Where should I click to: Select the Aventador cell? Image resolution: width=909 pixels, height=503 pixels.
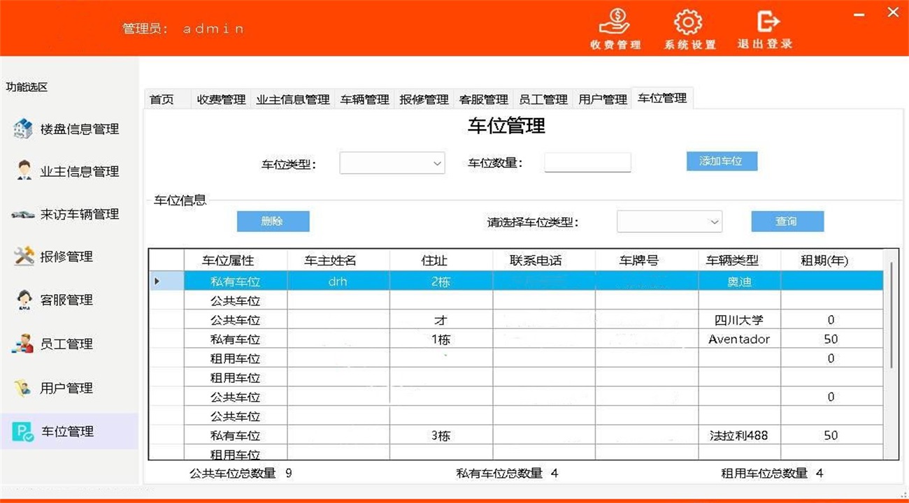pyautogui.click(x=739, y=340)
